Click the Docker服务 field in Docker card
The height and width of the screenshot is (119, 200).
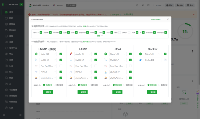click(x=152, y=60)
